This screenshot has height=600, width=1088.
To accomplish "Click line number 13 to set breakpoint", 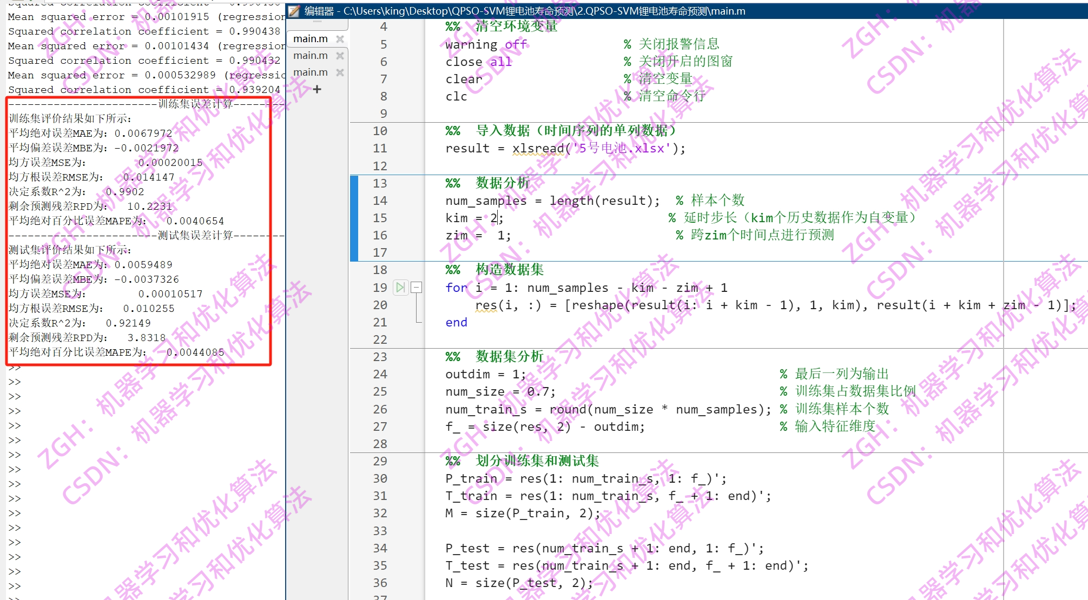I will point(380,183).
